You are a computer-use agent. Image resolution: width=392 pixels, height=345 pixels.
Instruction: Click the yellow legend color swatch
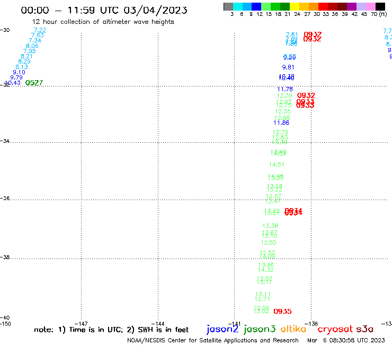point(295,6)
